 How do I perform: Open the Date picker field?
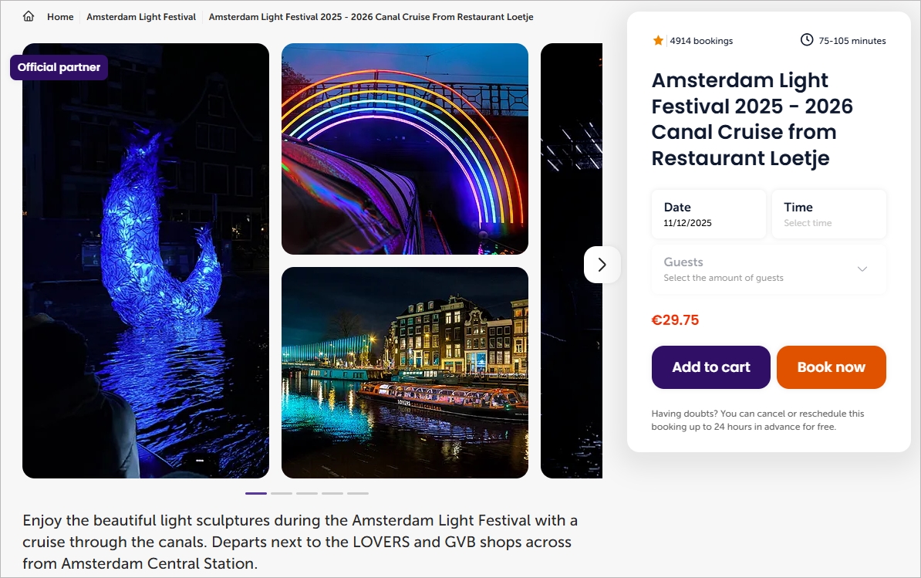[708, 215]
